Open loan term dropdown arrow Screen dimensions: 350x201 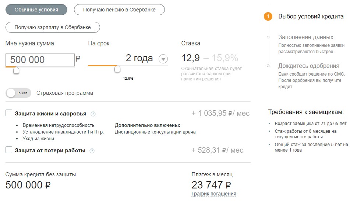pyautogui.click(x=163, y=59)
